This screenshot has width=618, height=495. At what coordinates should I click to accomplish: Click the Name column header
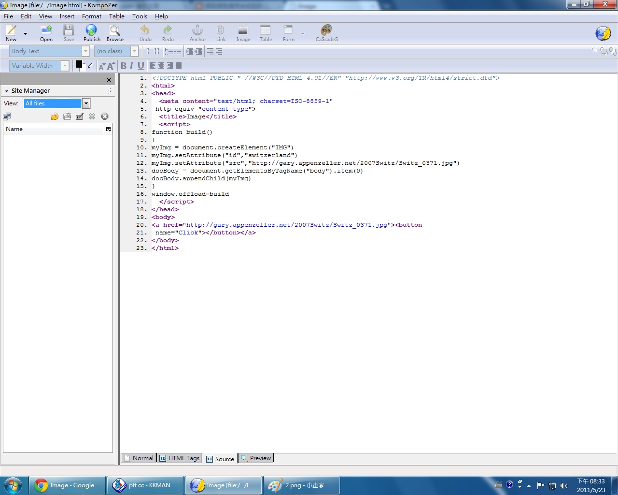click(54, 129)
